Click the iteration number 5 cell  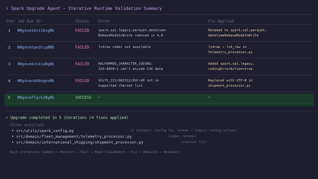point(9,98)
